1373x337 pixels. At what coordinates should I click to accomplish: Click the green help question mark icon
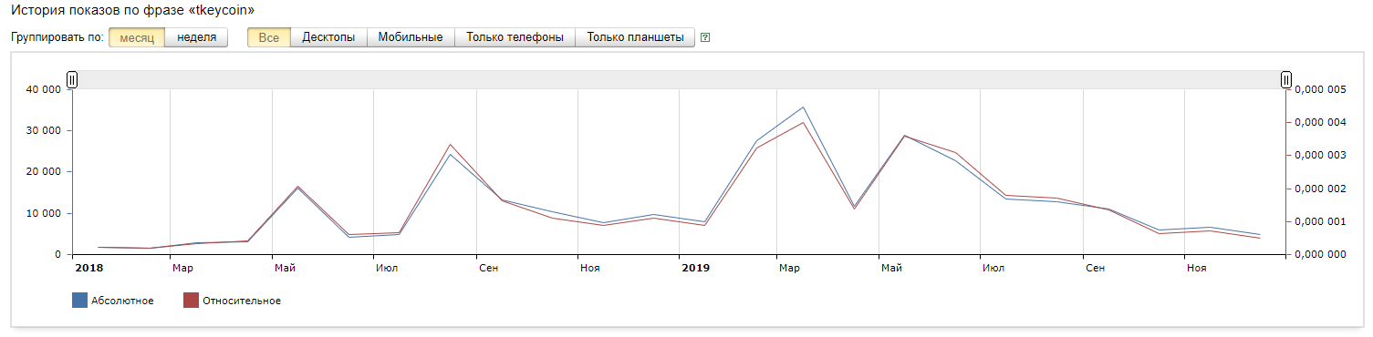click(x=704, y=38)
